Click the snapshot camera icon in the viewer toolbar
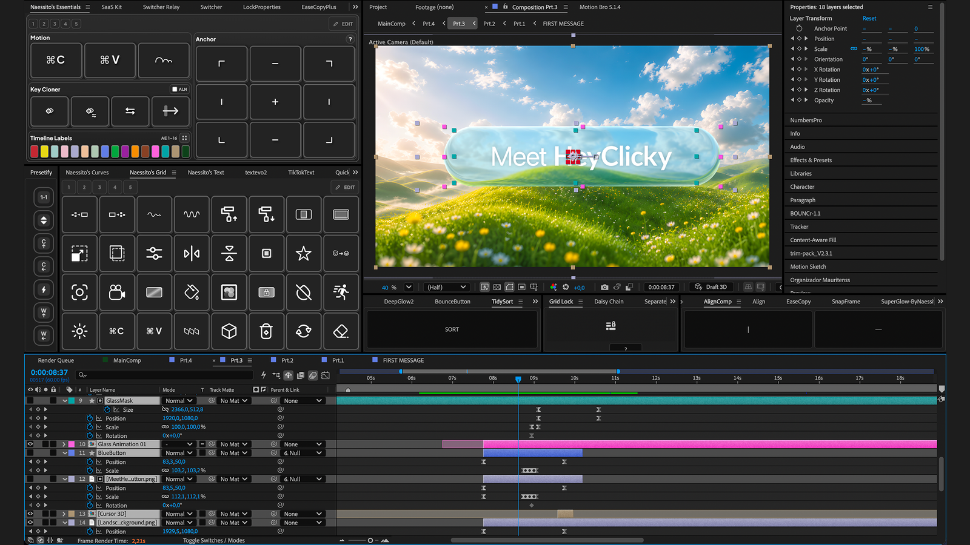 point(604,287)
